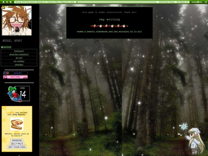
Task: Click the Jelly Bacon pet image
Action: pyautogui.click(x=17, y=124)
